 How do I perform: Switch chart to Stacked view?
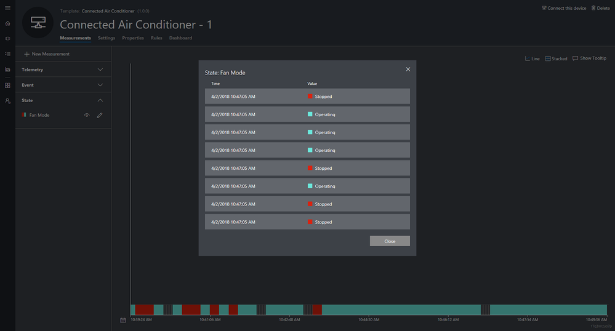pyautogui.click(x=556, y=58)
